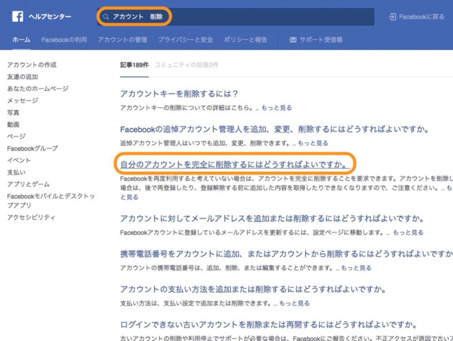Click the search magnifier icon
The height and width of the screenshot is (341, 453).
point(106,17)
